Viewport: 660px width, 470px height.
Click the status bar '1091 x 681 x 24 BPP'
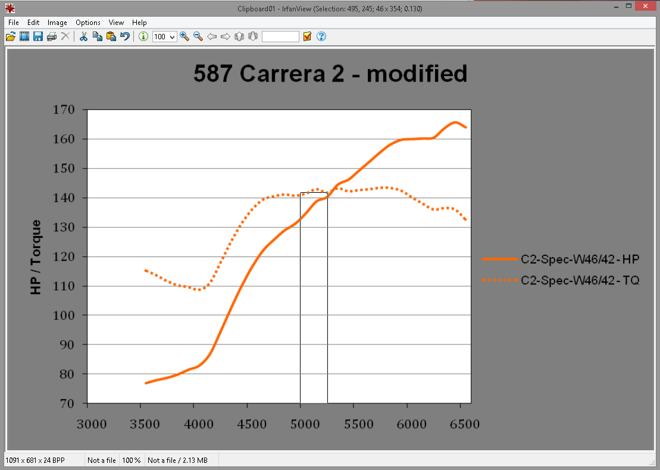[35, 460]
